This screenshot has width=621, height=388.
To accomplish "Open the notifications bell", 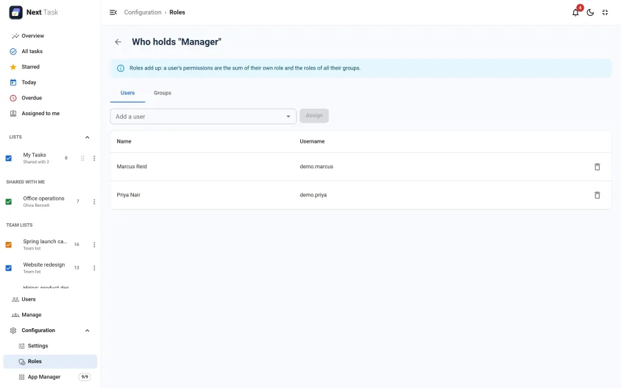I will point(575,12).
